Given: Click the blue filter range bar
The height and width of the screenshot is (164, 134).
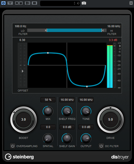Looking at the screenshot, I should (x=74, y=30).
